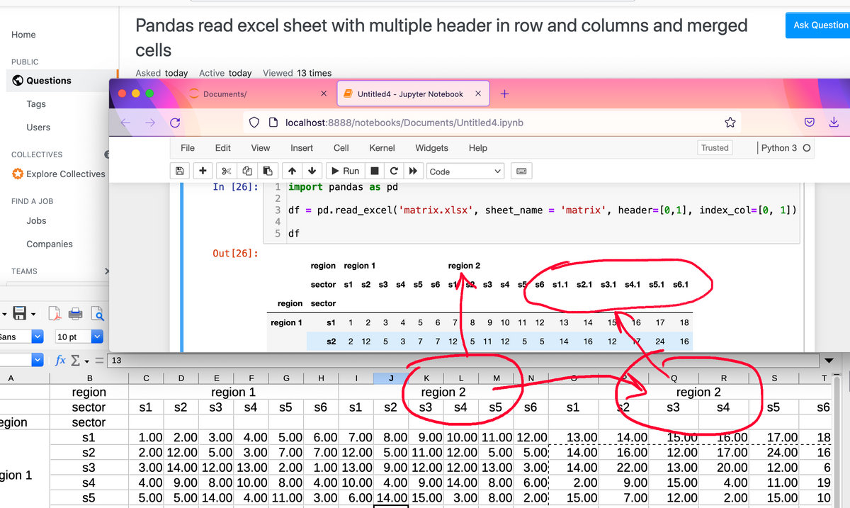Screen dimensions: 850x508
Task: Insert a cell below with the plus icon
Action: tap(203, 171)
